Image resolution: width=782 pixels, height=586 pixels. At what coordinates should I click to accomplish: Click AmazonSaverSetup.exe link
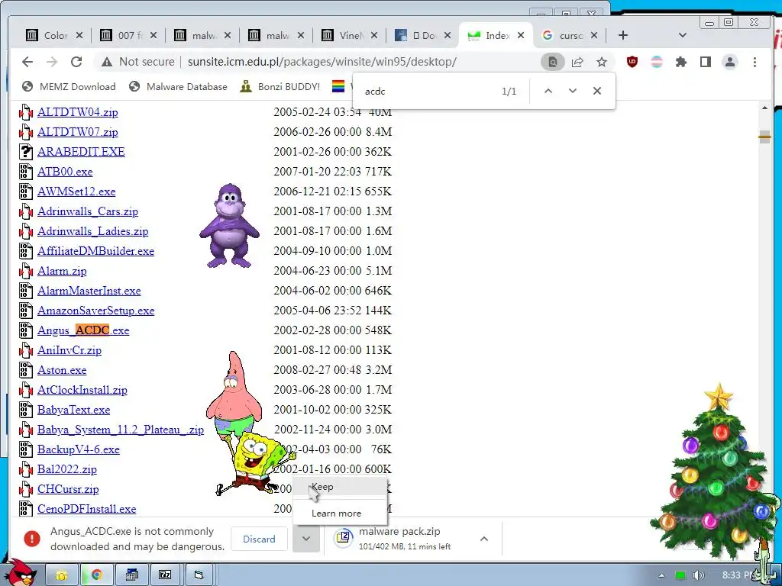95,311
